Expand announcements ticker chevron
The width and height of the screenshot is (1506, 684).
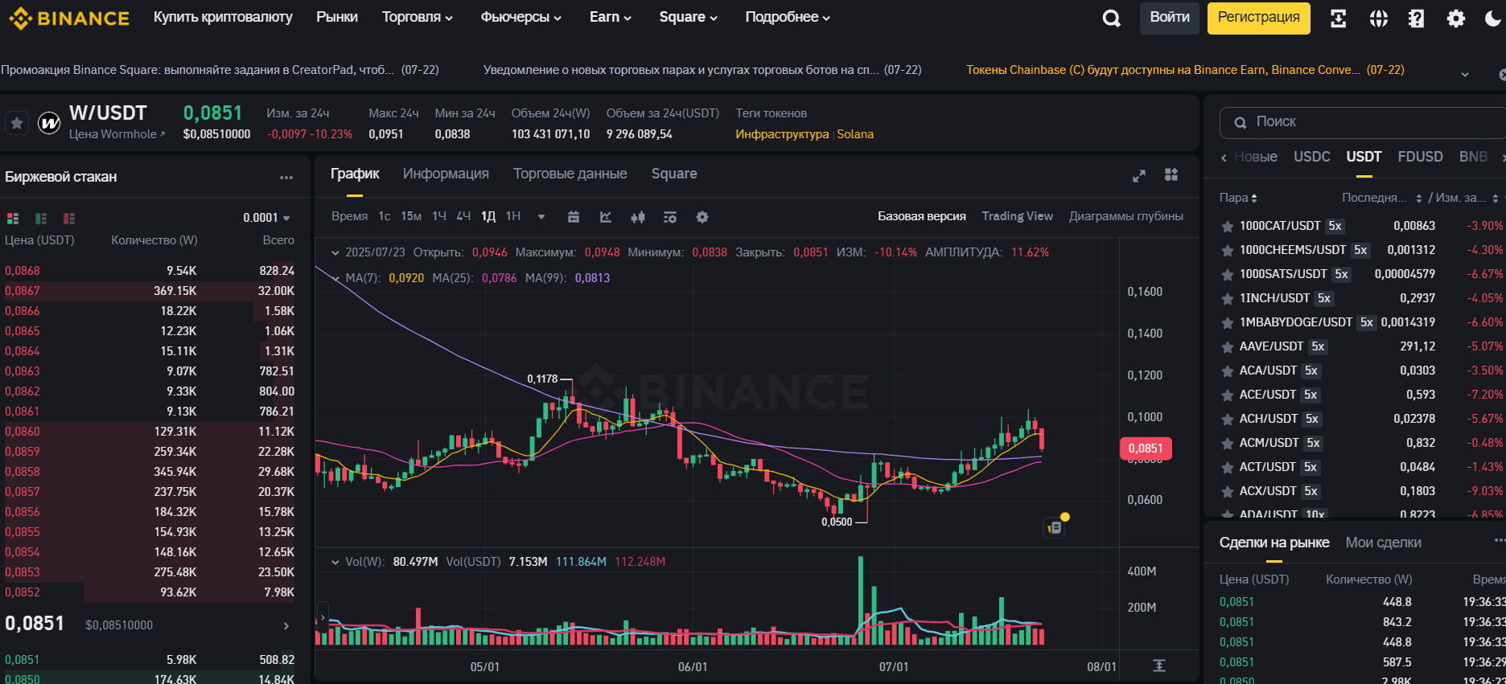click(1465, 74)
